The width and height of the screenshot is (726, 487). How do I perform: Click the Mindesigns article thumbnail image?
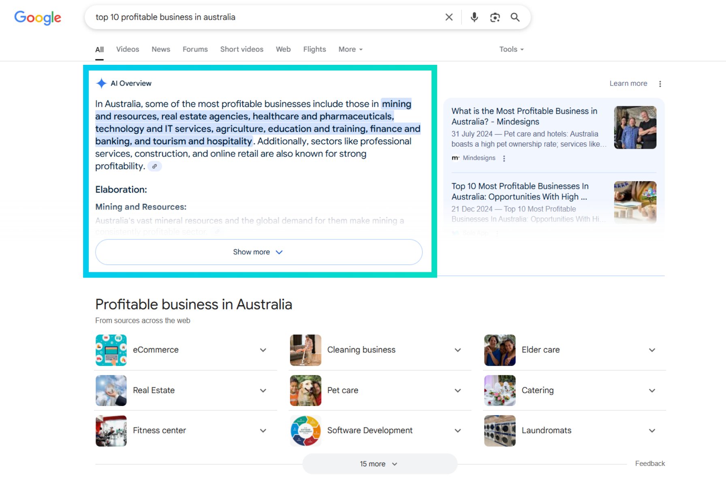coord(635,127)
